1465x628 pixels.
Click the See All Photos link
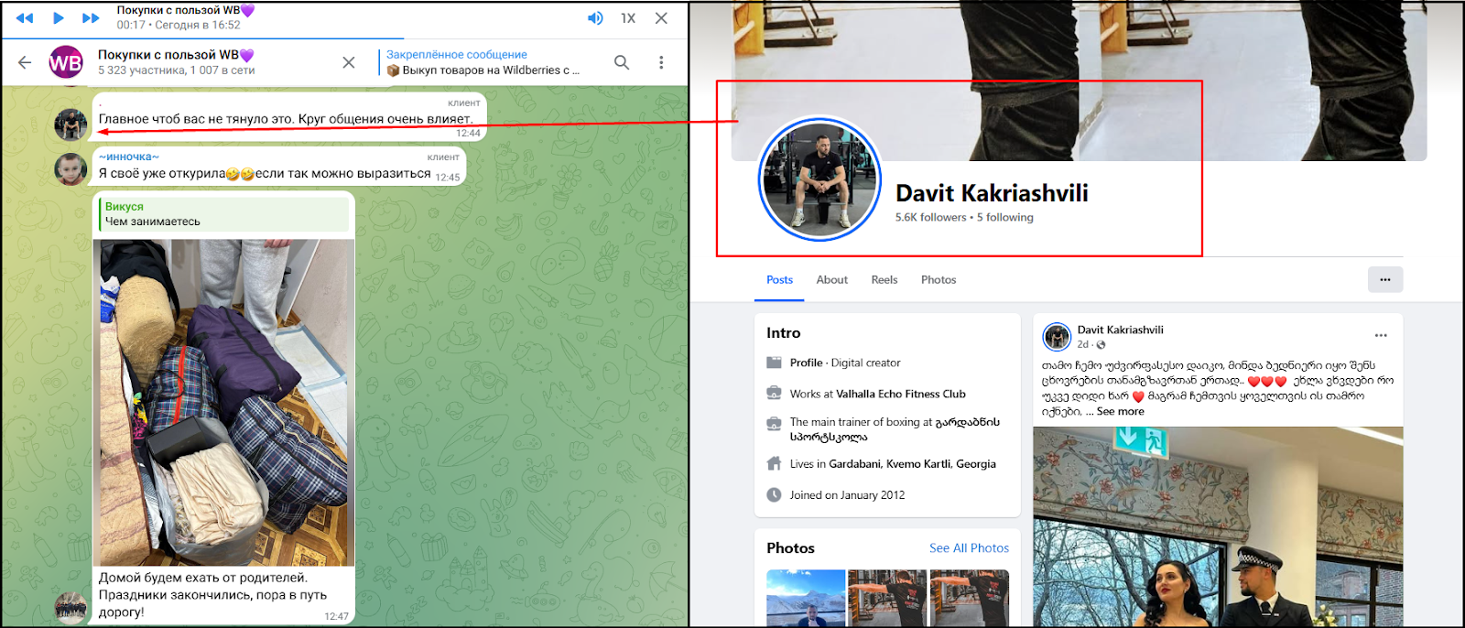pyautogui.click(x=968, y=548)
